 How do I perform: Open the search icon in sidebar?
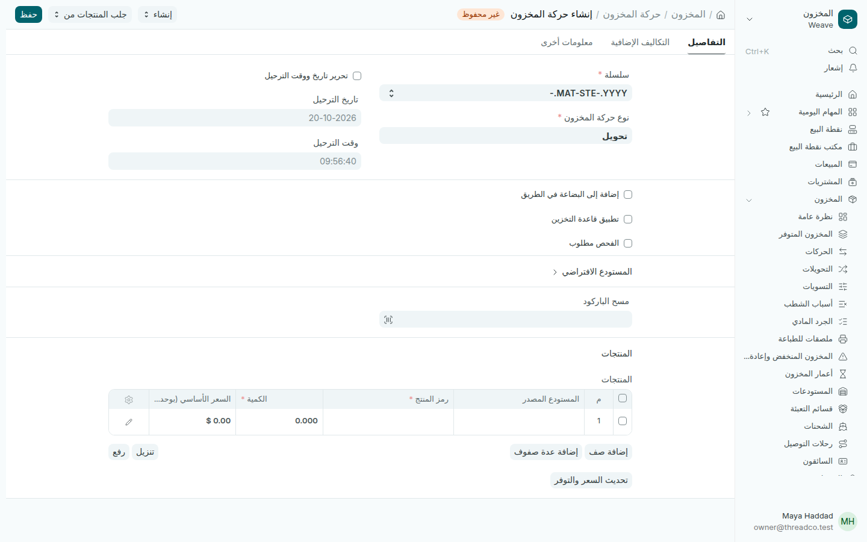[853, 51]
